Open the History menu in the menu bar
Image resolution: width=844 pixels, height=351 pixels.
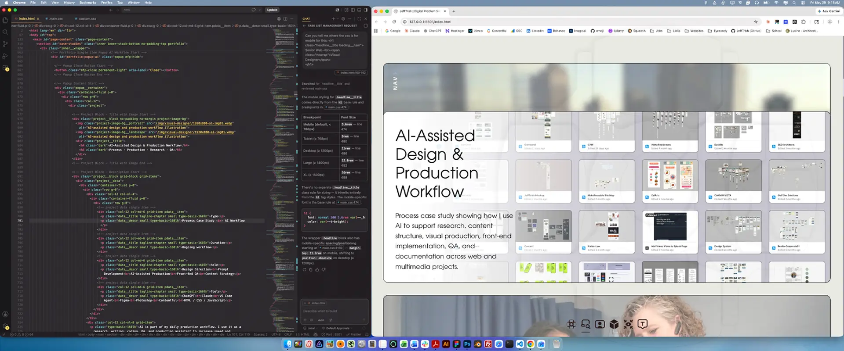coord(69,3)
